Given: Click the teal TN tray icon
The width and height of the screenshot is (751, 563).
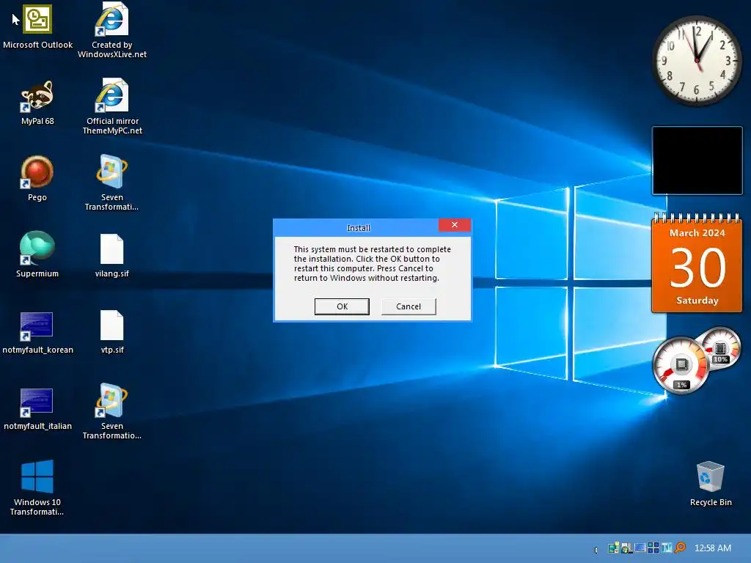Looking at the screenshot, I should click(x=667, y=548).
